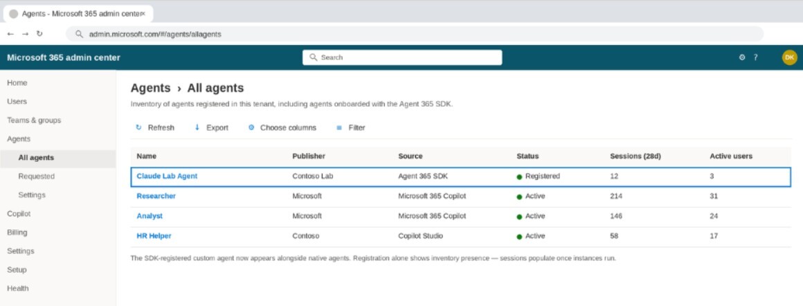Click the Choose columns button label
This screenshot has width=803, height=306.
(289, 127)
